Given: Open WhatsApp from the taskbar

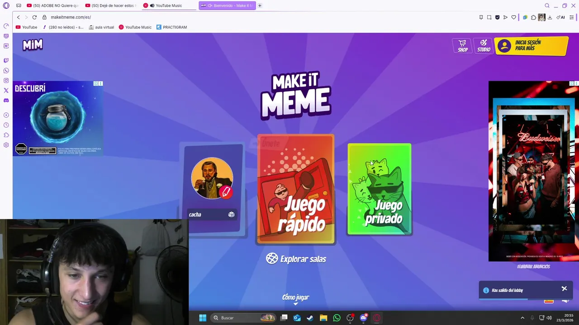Looking at the screenshot, I should pyautogui.click(x=337, y=318).
